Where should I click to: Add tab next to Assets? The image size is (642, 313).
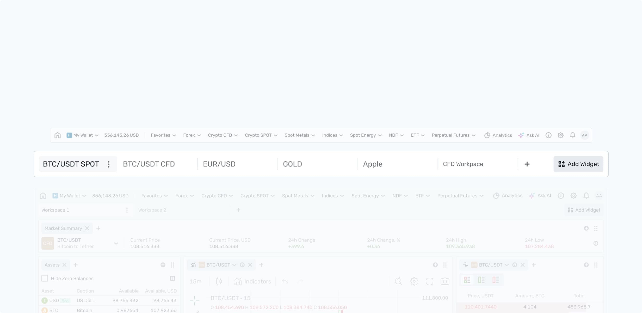click(x=76, y=265)
